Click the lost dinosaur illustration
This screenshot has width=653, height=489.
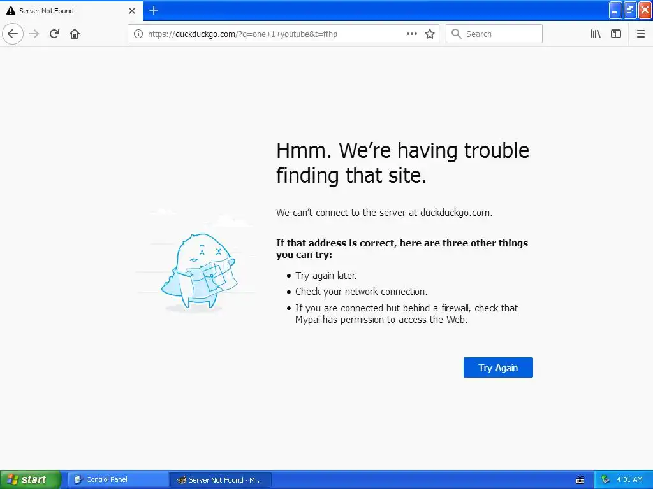tap(199, 271)
